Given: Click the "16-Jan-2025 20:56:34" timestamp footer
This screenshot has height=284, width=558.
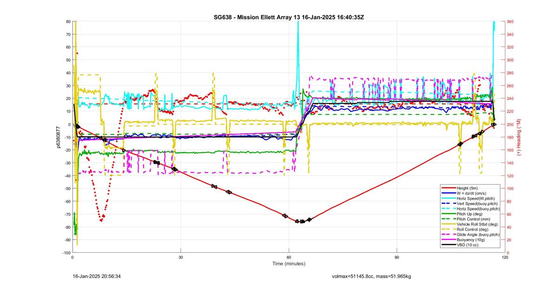Looking at the screenshot, I should tap(97, 277).
